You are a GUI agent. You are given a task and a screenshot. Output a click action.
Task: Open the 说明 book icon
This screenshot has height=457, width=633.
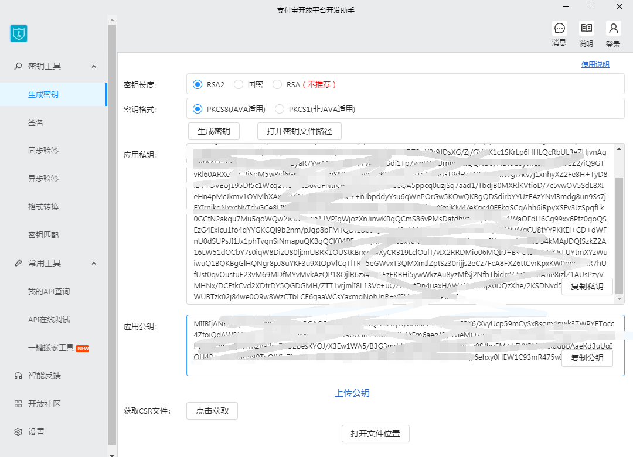tap(586, 28)
